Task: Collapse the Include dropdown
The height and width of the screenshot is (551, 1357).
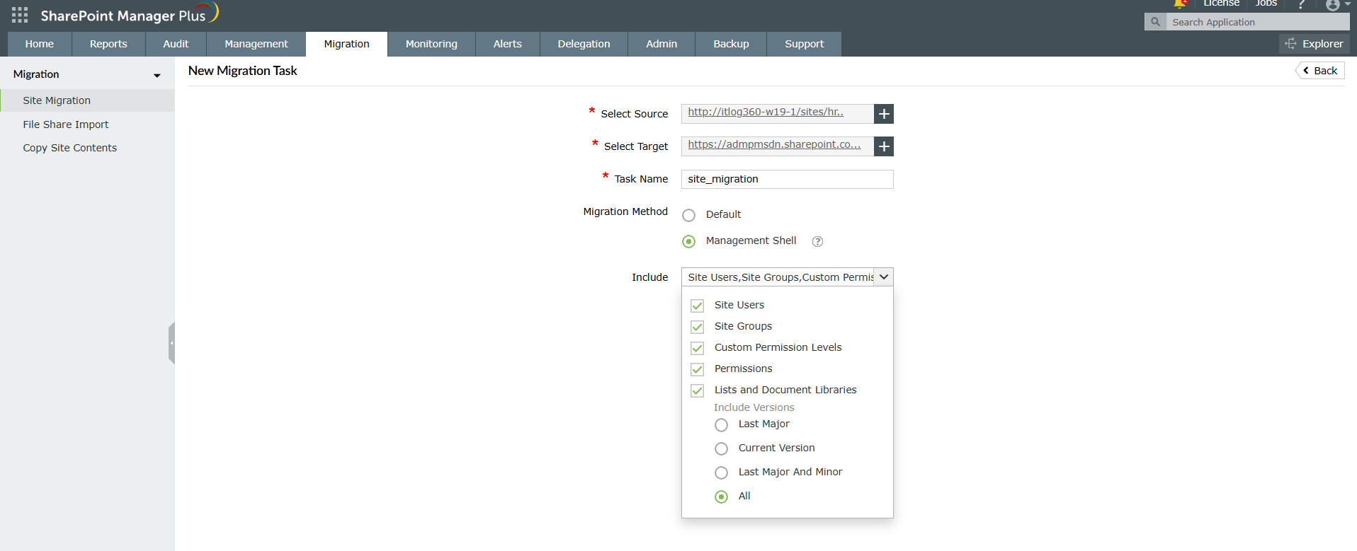Action: (x=884, y=277)
